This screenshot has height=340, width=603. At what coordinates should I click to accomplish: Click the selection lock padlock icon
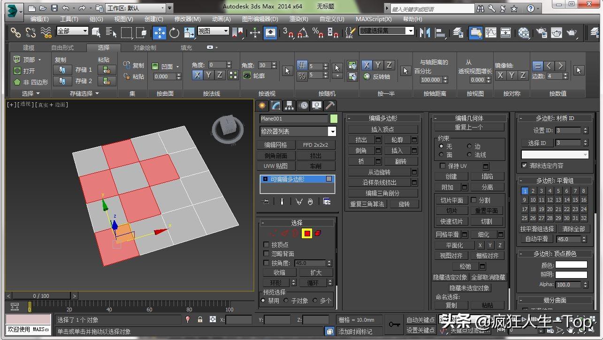point(200,319)
